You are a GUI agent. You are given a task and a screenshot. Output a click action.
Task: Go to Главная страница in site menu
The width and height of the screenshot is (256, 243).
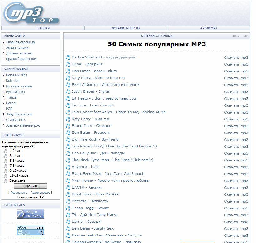[20, 42]
